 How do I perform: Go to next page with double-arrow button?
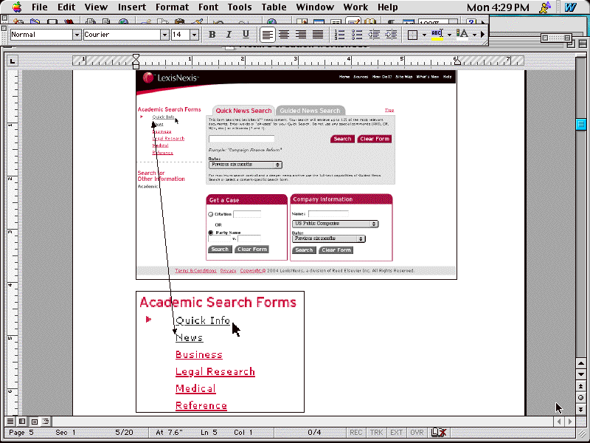coord(580,409)
